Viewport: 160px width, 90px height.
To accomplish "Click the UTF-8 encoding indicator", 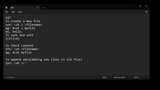I will pos(136,77).
